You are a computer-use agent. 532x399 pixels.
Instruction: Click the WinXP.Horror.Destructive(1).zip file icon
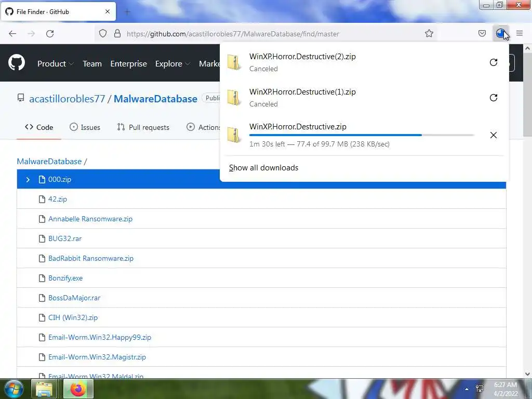tap(234, 98)
